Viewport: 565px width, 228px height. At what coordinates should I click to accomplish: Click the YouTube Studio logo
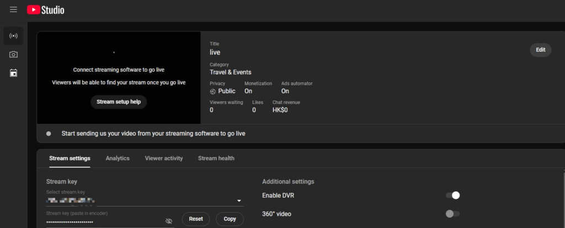coord(45,10)
